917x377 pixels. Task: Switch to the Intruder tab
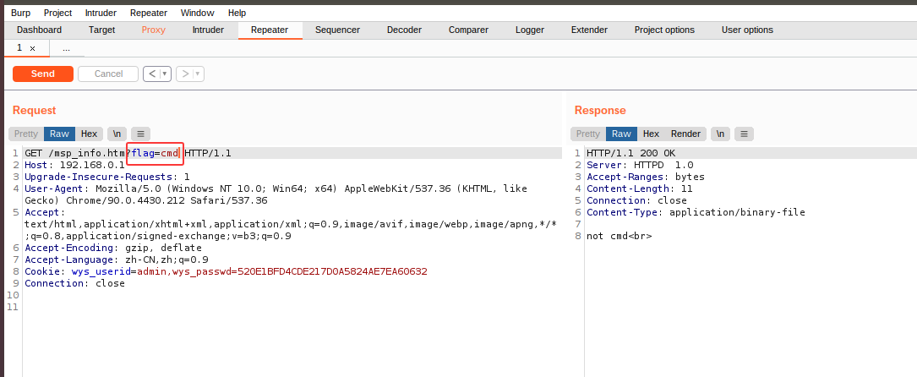point(208,30)
